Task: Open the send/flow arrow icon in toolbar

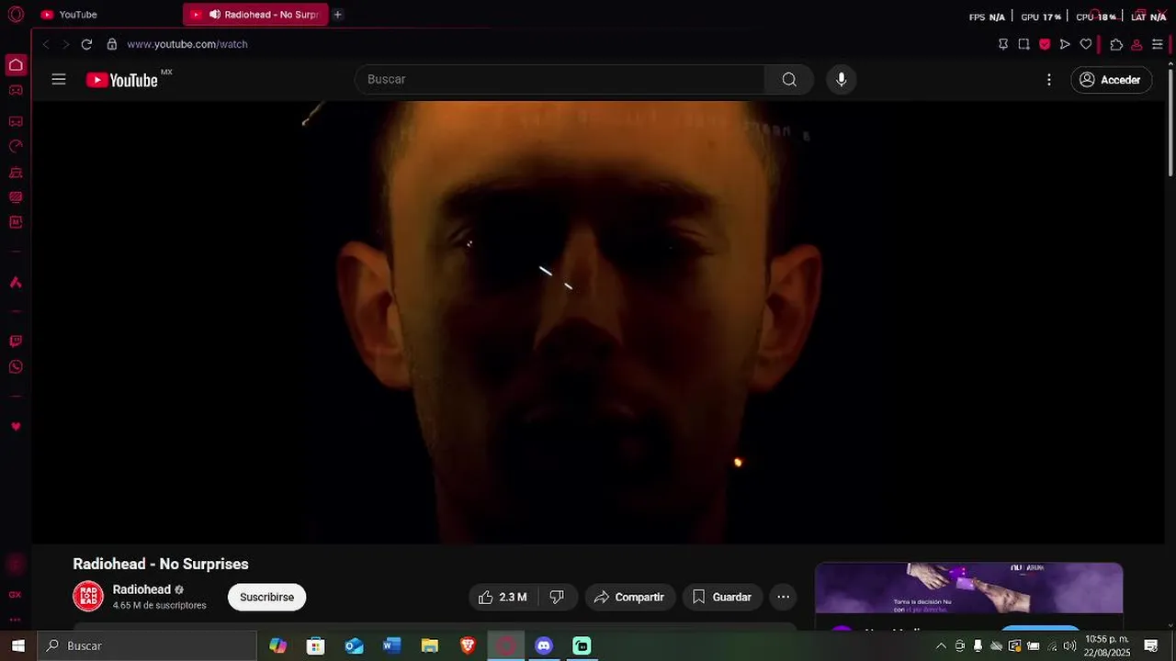Action: click(x=1065, y=44)
